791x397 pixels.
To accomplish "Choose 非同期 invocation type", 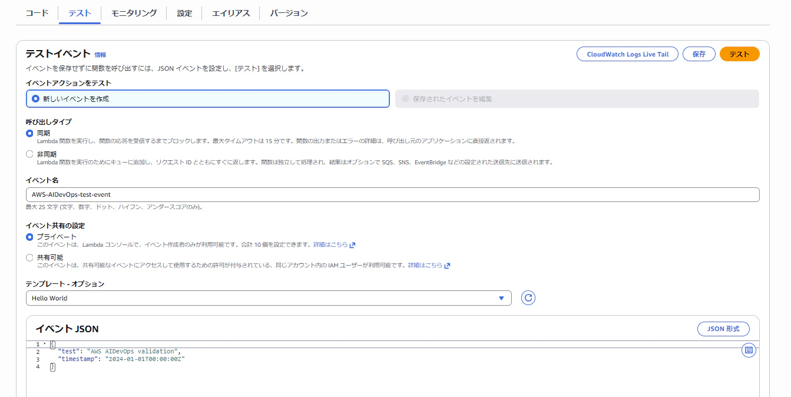I will pyautogui.click(x=29, y=154).
